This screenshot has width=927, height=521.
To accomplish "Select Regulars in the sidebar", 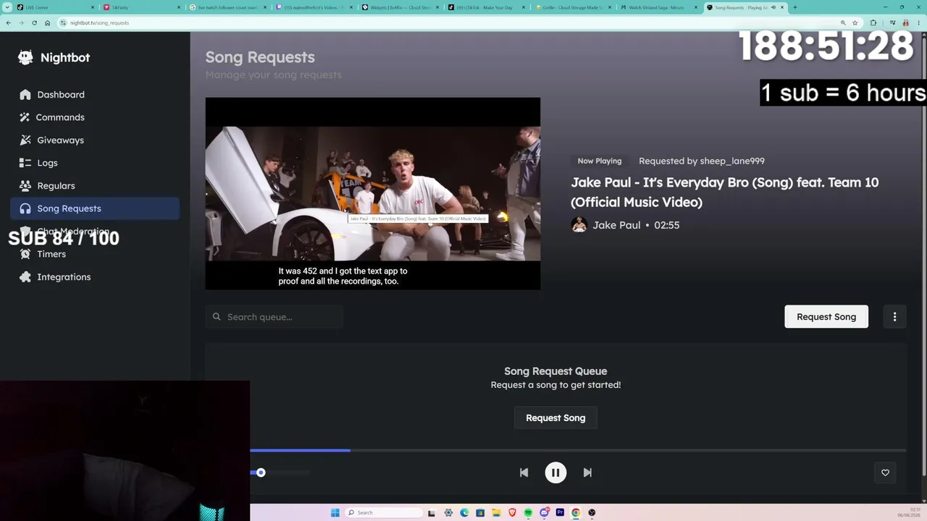I will click(95, 186).
